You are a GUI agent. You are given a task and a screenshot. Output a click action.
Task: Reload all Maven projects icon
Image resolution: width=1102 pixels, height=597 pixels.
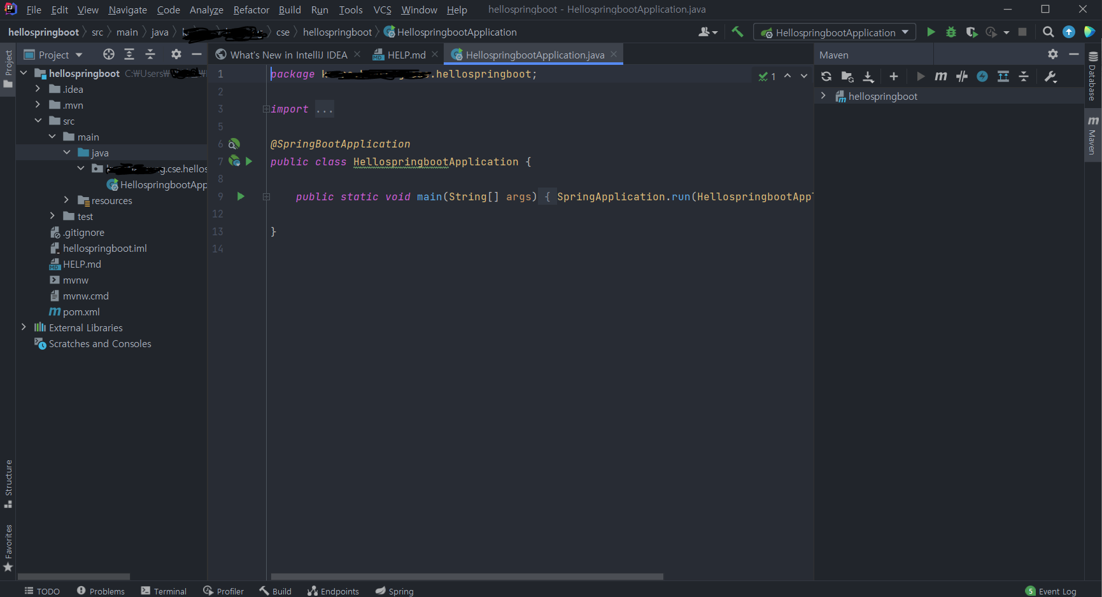(826, 76)
